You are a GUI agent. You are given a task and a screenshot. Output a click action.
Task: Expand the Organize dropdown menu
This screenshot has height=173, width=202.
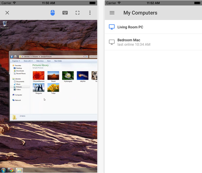pos(16,61)
